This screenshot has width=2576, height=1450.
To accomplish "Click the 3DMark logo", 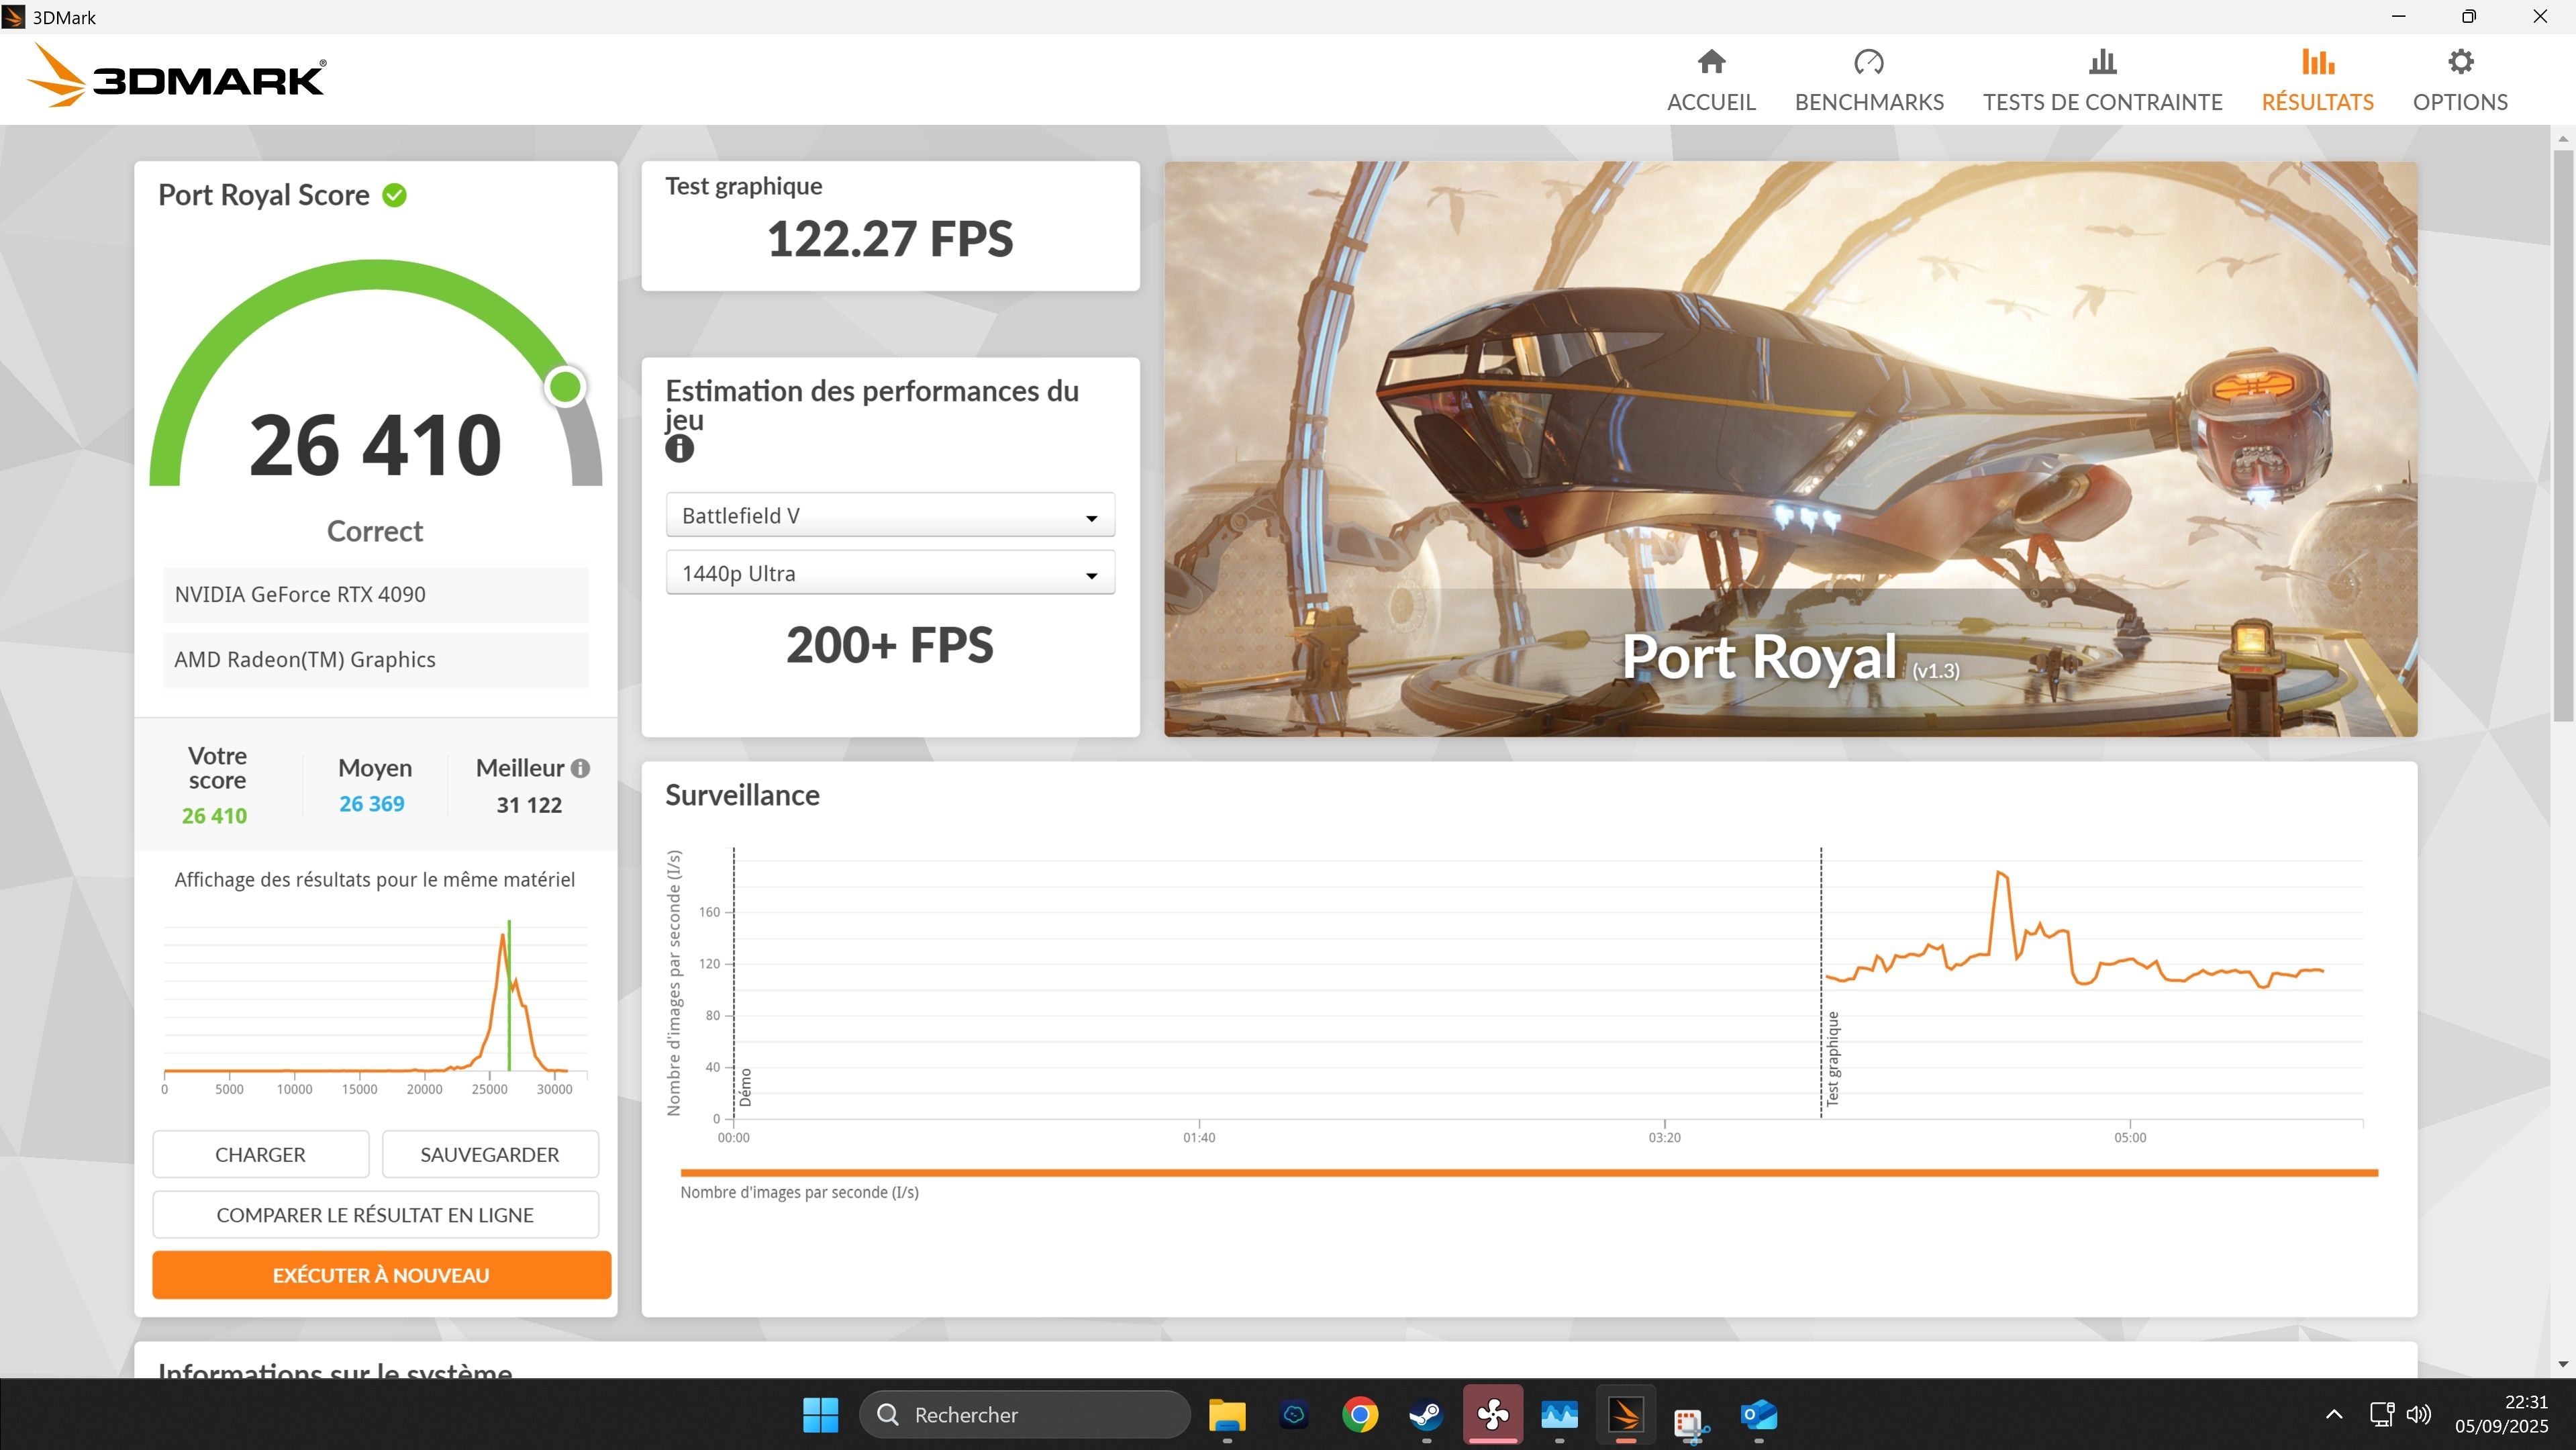I will (176, 77).
